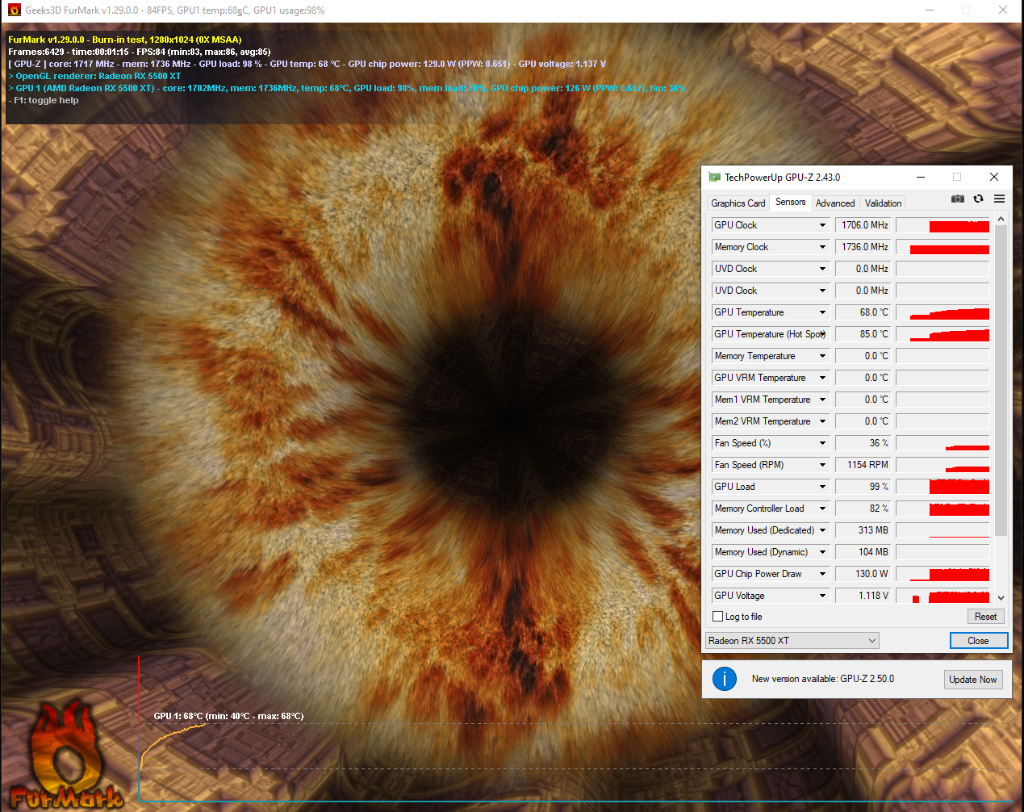Click the FurMark icon in the title bar
This screenshot has width=1024, height=812.
tap(13, 10)
